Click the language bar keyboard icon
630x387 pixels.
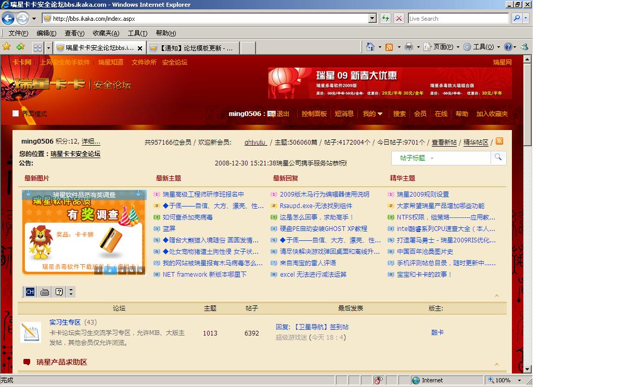pyautogui.click(x=45, y=292)
